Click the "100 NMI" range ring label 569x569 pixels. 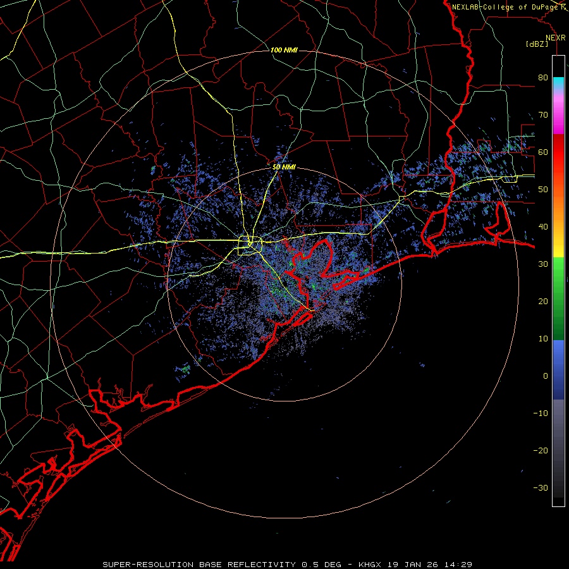click(x=284, y=50)
